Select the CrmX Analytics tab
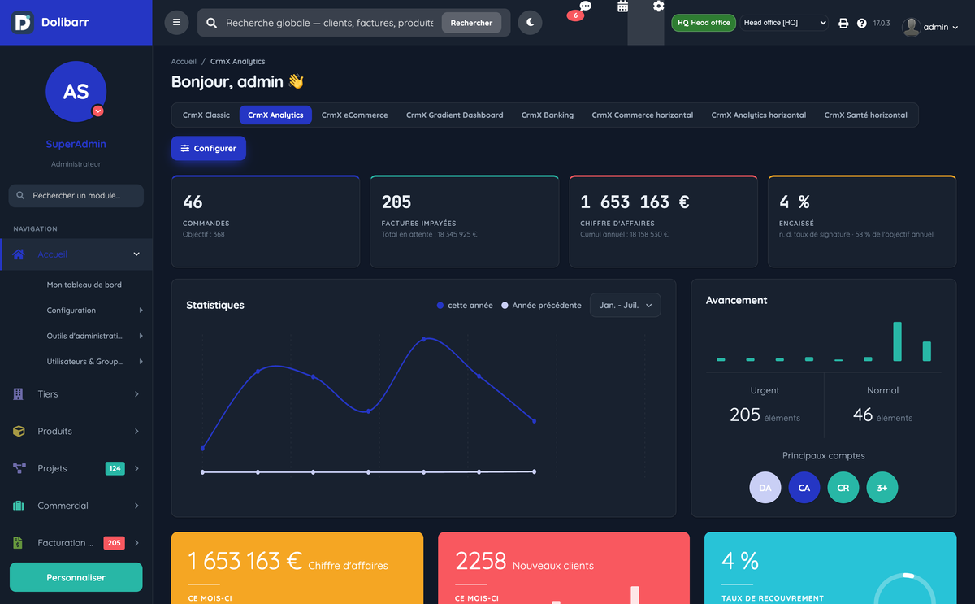975x604 pixels. coord(275,115)
